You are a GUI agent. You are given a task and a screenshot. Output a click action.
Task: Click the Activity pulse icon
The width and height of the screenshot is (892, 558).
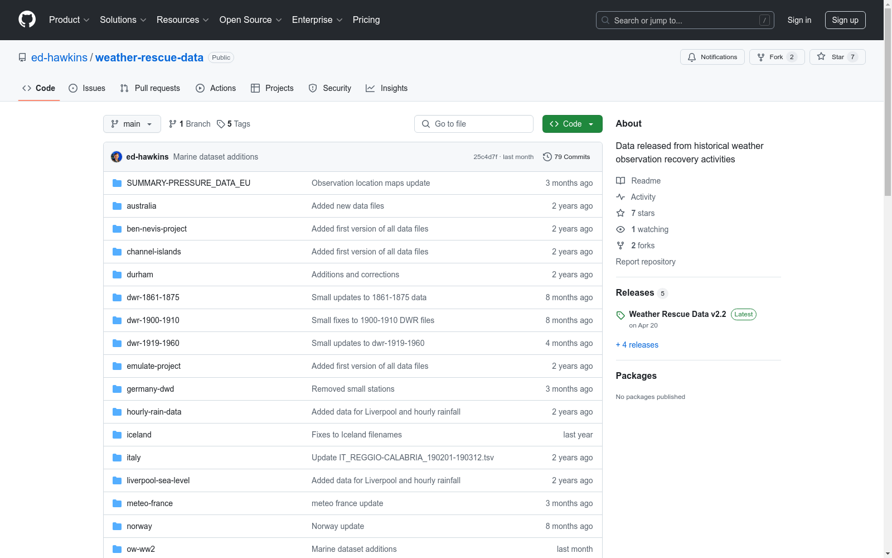620,197
